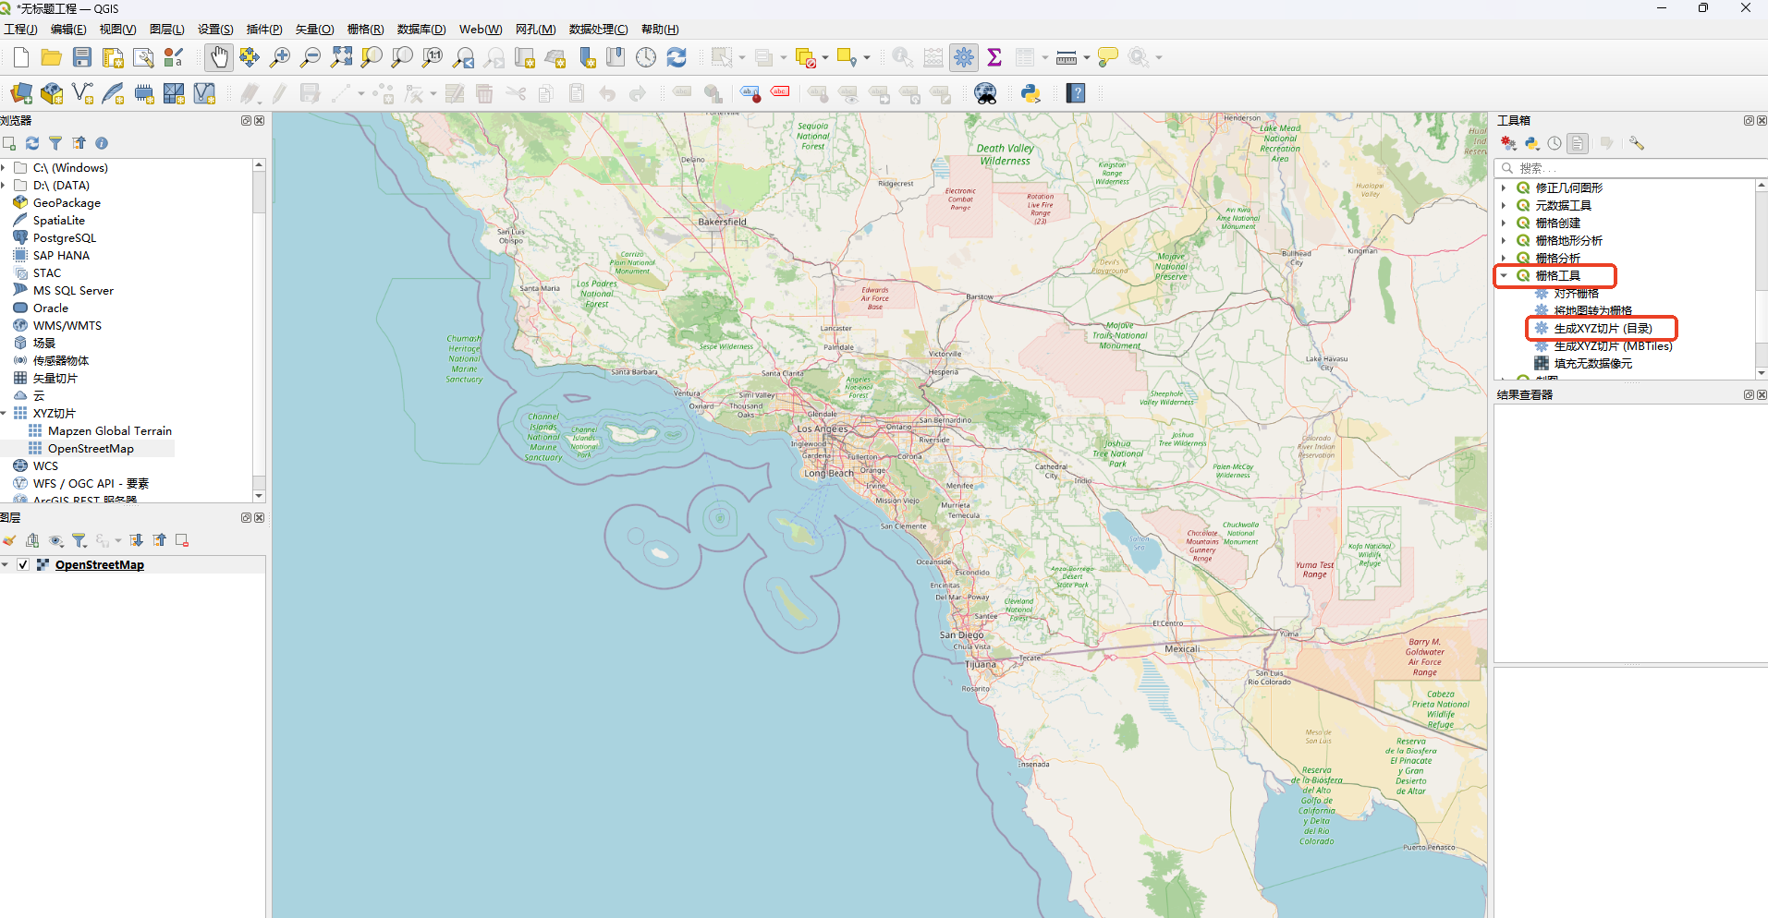This screenshot has height=918, width=1768.
Task: Open the 插件(P) menu
Action: click(x=264, y=30)
